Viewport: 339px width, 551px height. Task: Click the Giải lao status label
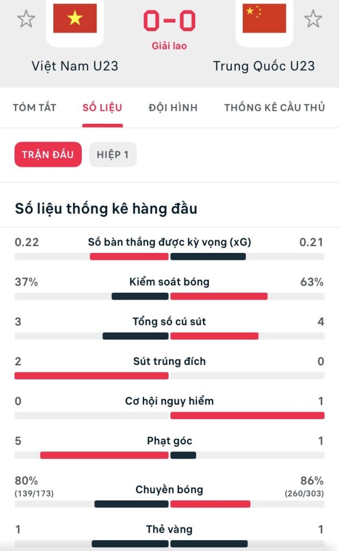tap(169, 46)
